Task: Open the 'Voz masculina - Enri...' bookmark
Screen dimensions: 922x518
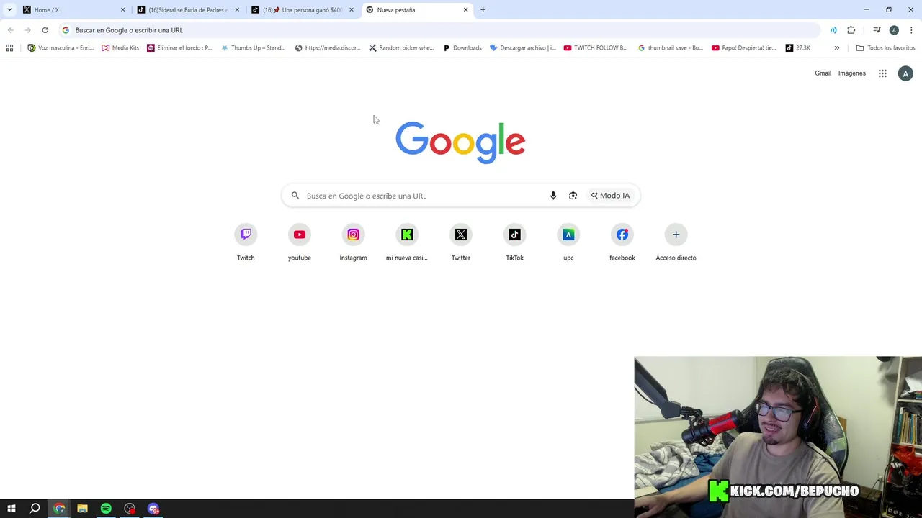Action: coord(61,48)
